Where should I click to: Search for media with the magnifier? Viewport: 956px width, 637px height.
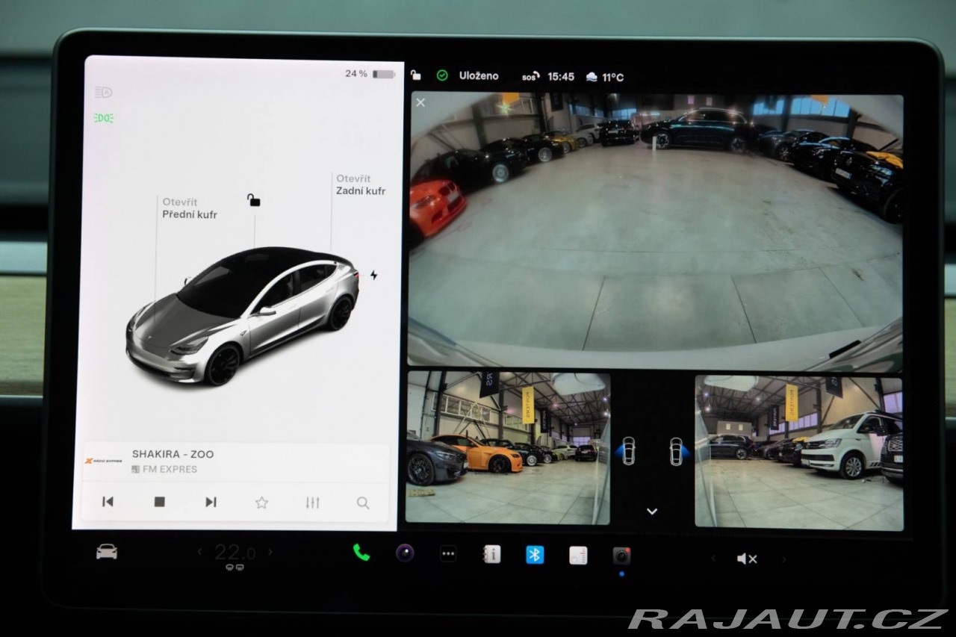pyautogui.click(x=363, y=503)
